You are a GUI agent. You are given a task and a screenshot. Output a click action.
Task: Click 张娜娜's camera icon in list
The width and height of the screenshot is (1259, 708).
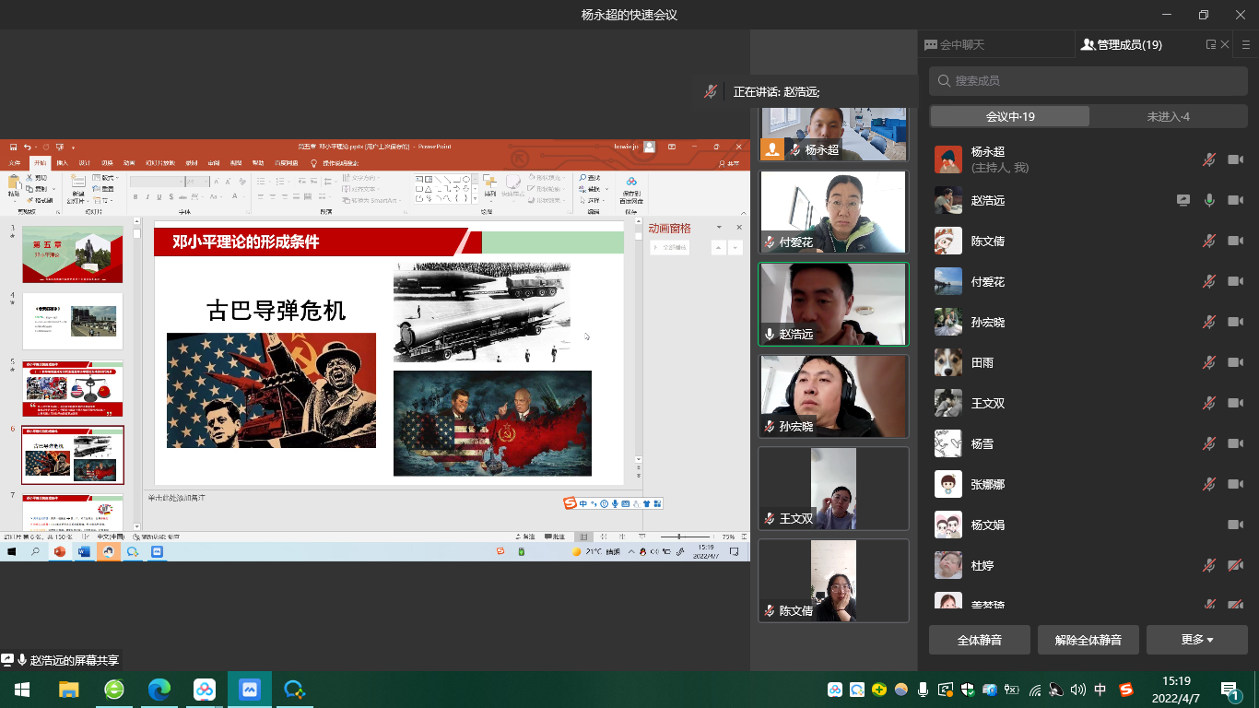[x=1235, y=484]
